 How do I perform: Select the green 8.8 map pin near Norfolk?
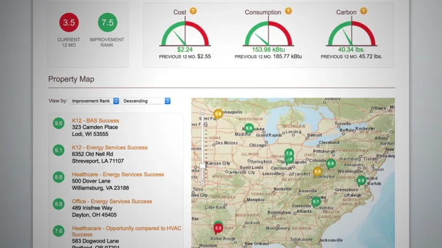361,180
